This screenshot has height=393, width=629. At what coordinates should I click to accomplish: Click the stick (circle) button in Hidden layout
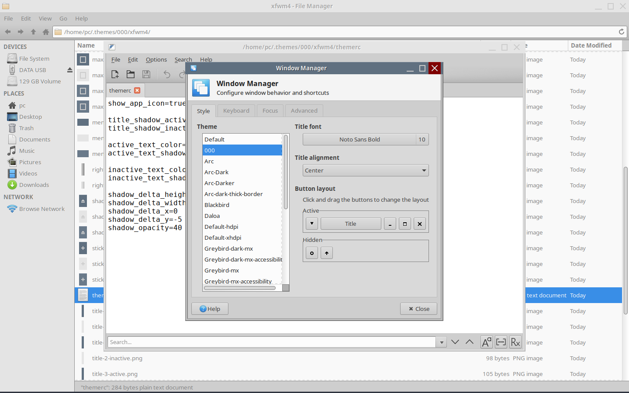[312, 253]
